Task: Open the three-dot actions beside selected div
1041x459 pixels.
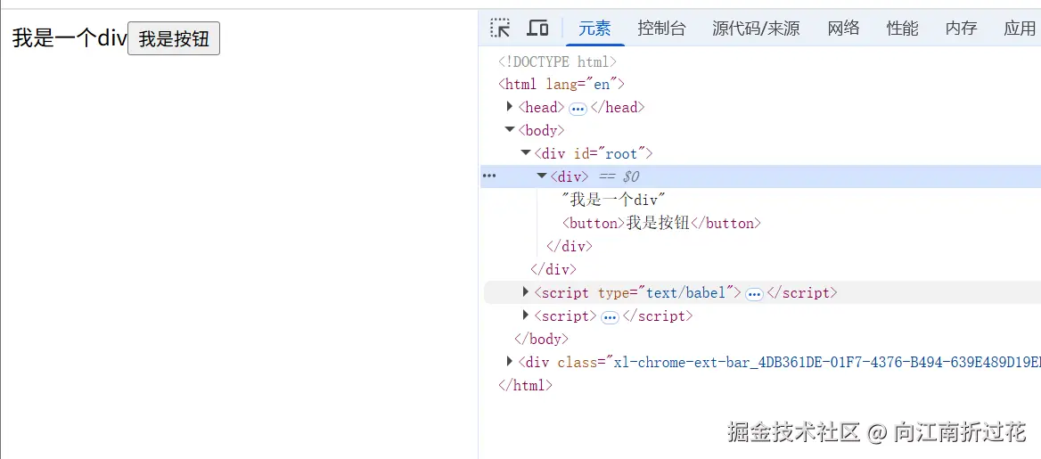Action: (x=489, y=176)
